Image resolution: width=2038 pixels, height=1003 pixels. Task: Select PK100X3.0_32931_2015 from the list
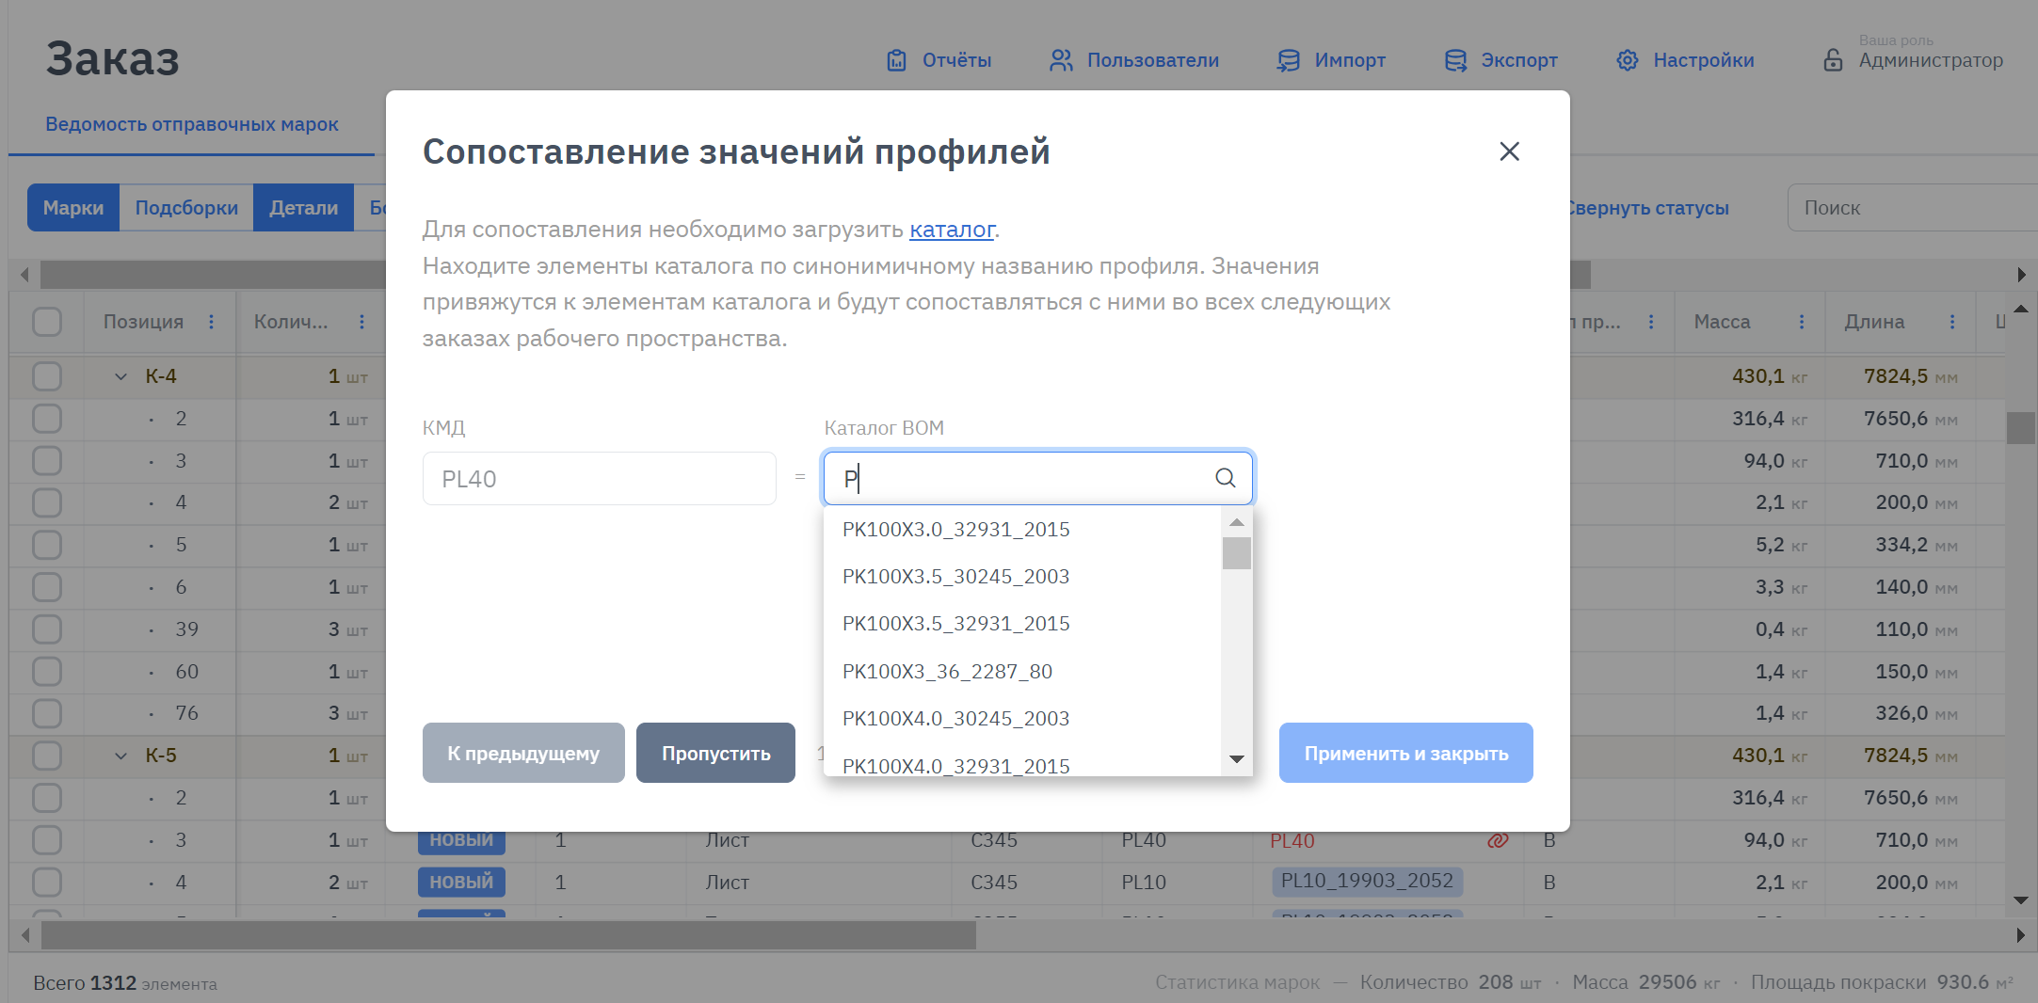point(1021,530)
